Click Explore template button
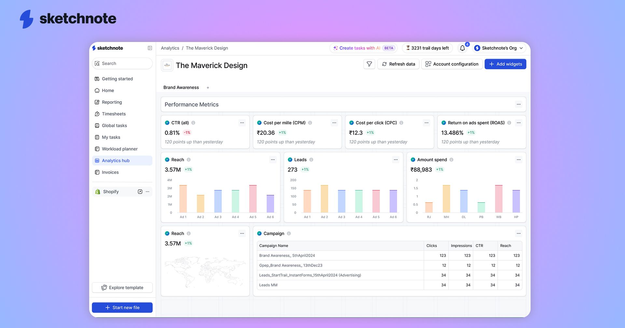The image size is (625, 328). click(122, 288)
